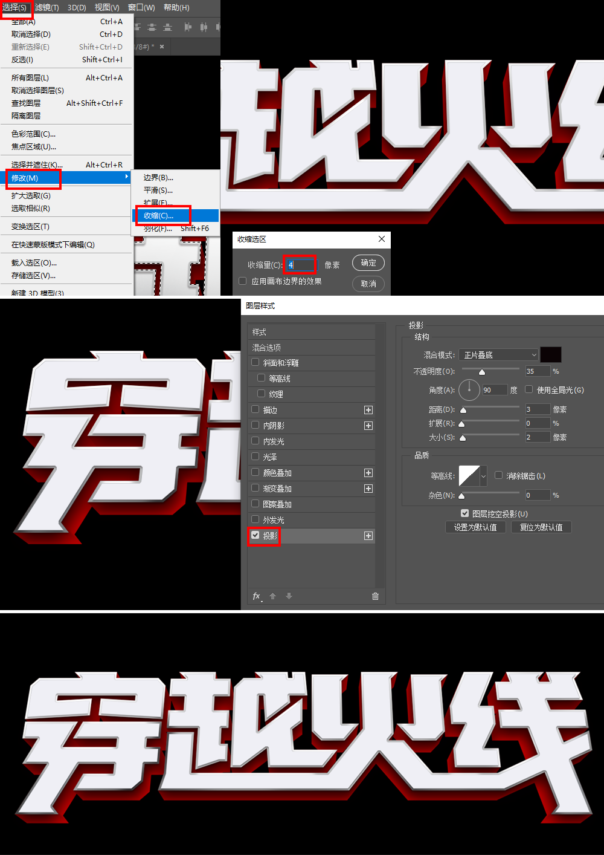
Task: Close the open document tab
Action: [162, 47]
